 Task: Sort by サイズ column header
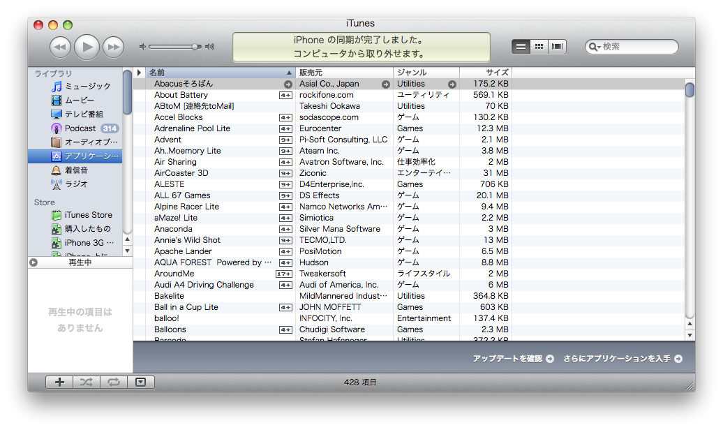pyautogui.click(x=486, y=73)
